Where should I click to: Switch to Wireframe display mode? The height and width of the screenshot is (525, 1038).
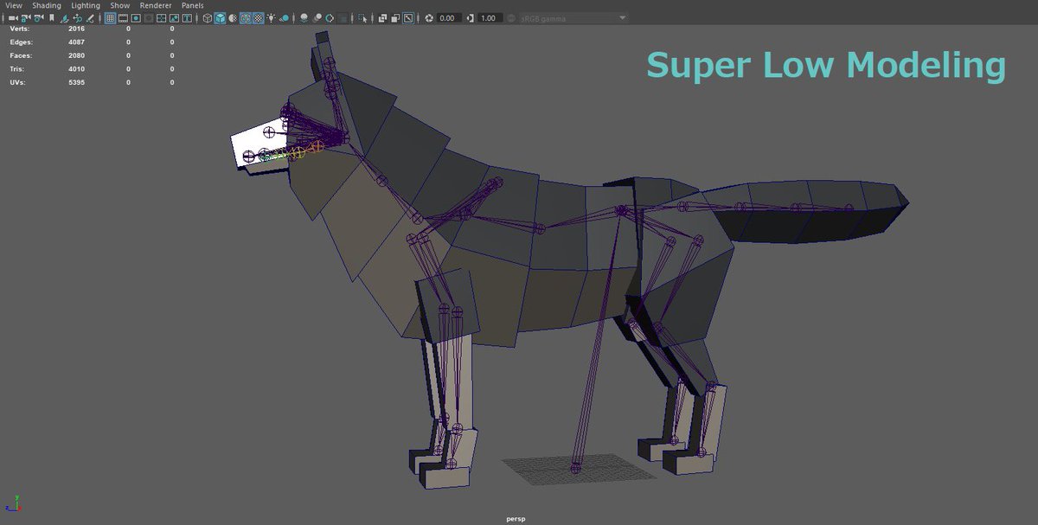pyautogui.click(x=207, y=18)
